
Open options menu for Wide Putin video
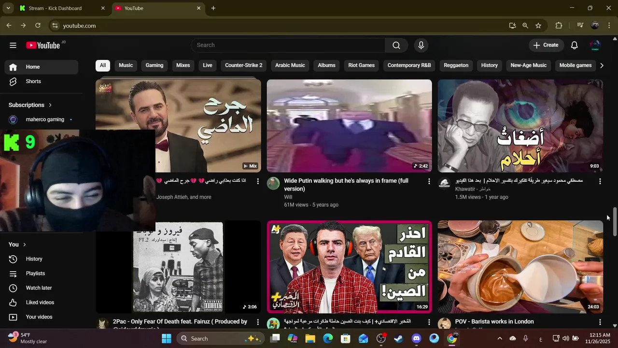tap(429, 181)
